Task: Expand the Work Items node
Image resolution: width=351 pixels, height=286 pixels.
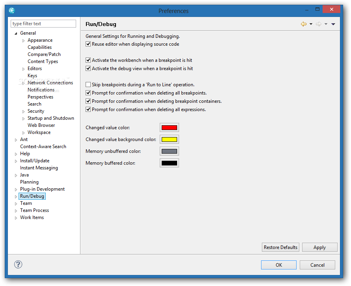Action: coord(16,218)
